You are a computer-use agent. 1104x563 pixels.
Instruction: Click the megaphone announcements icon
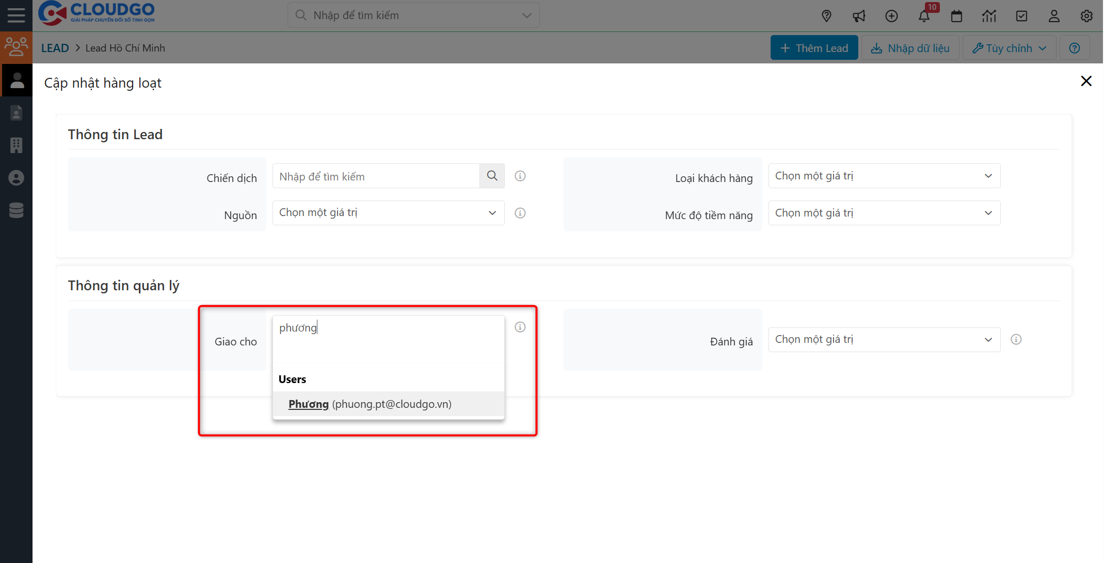(859, 16)
